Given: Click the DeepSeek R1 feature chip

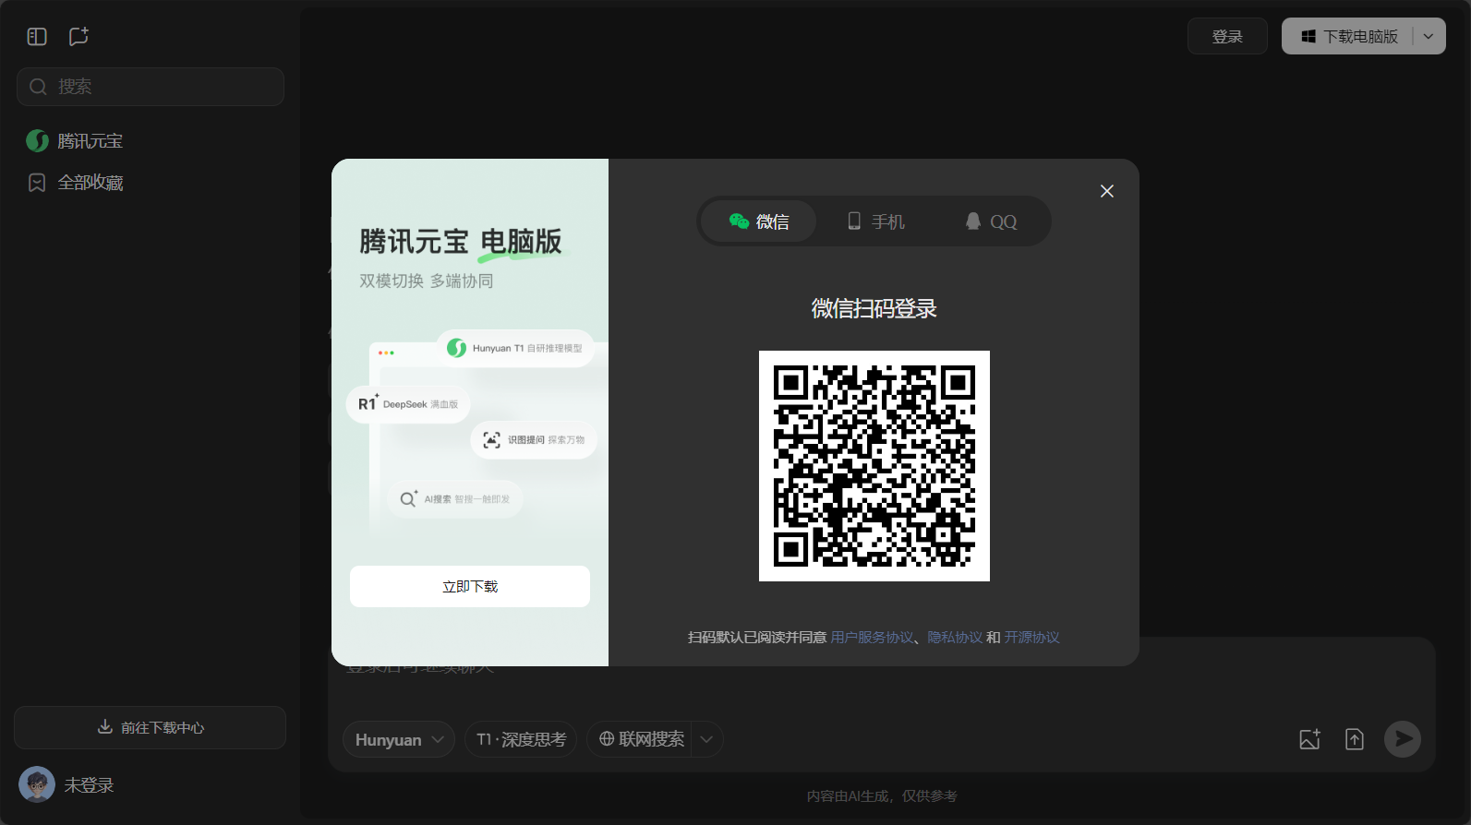Looking at the screenshot, I should [408, 404].
